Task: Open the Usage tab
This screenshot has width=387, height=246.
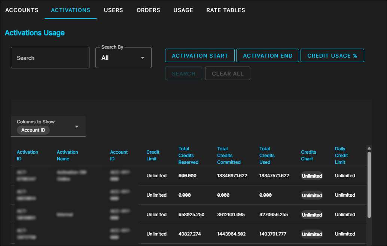Action: (183, 10)
